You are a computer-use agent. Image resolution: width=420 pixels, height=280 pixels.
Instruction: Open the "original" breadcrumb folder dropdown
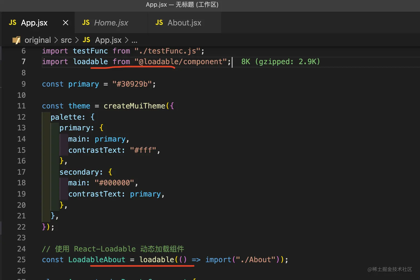point(37,40)
